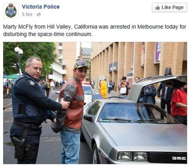Click the multicolored cap in the photo
The image size is (191, 168).
(x=81, y=64)
